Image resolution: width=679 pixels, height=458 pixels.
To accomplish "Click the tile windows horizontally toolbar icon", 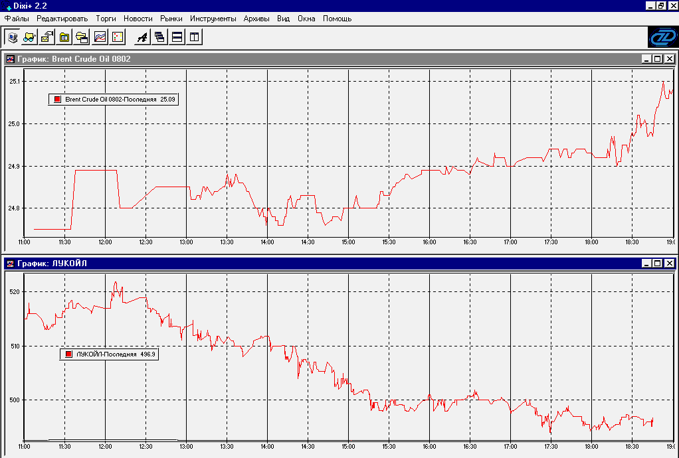I will point(177,37).
